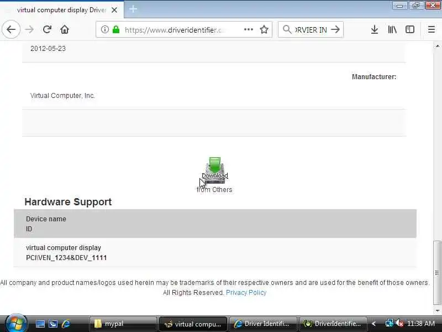Click the Manufacturer: label
The image size is (442, 332).
pos(374,77)
